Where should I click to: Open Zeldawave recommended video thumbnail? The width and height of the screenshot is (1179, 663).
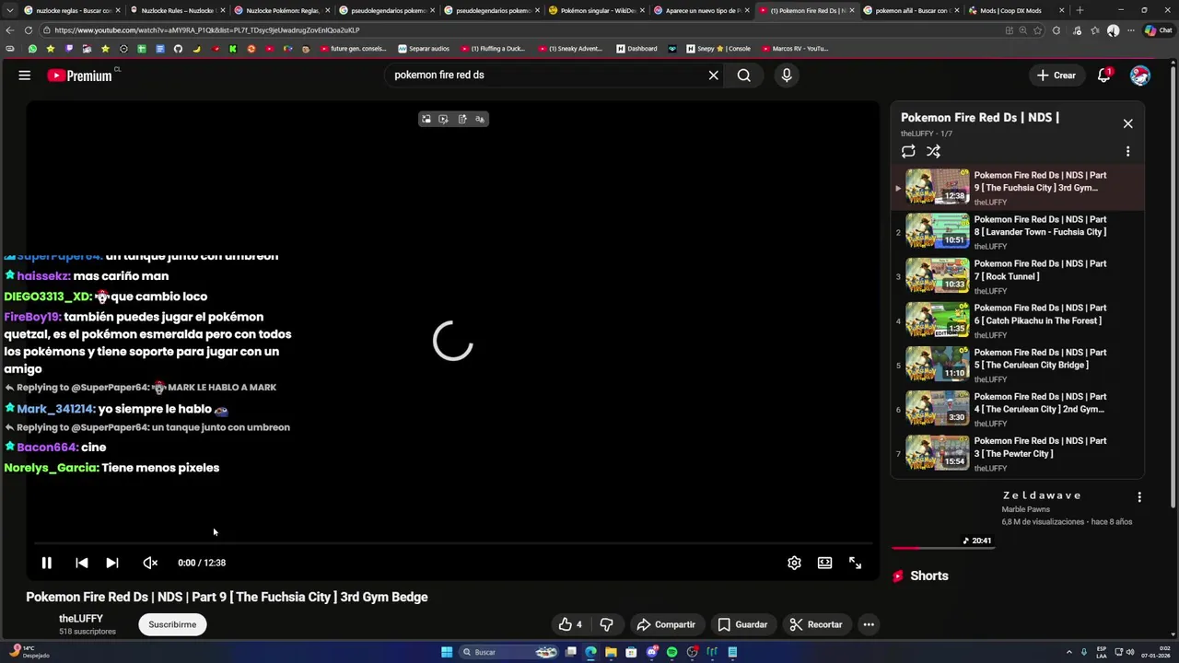(x=942, y=518)
